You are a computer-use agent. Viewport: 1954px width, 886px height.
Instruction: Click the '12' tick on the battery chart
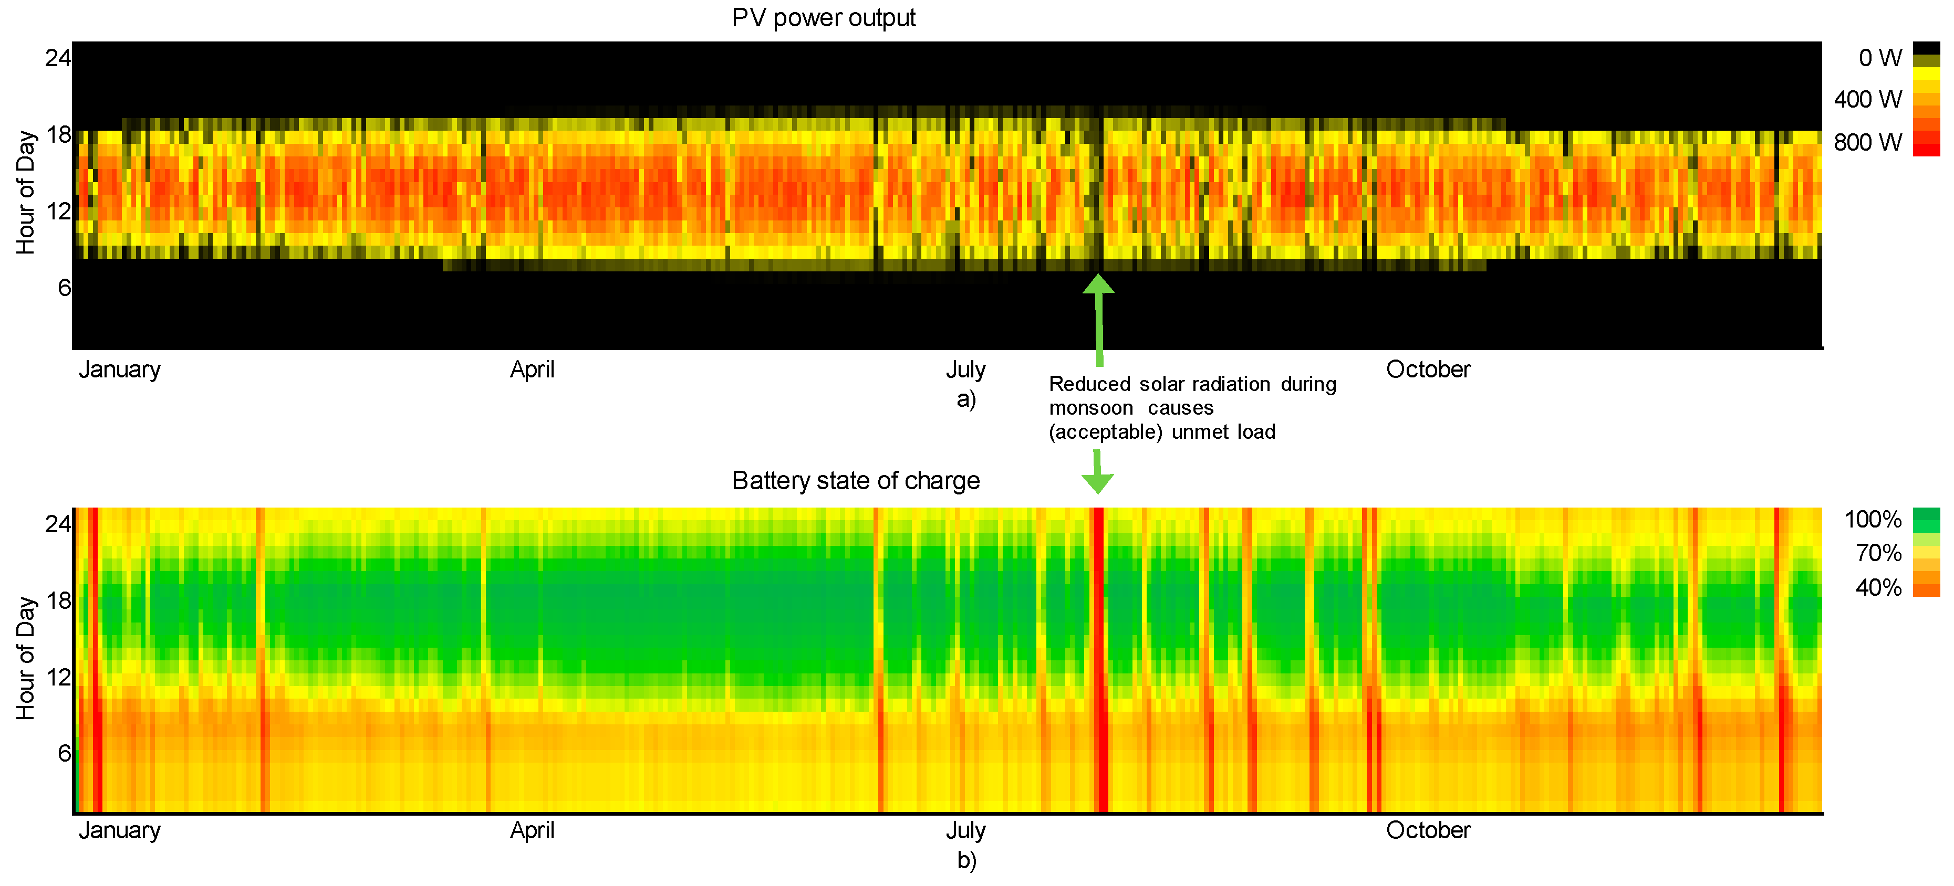tap(58, 677)
